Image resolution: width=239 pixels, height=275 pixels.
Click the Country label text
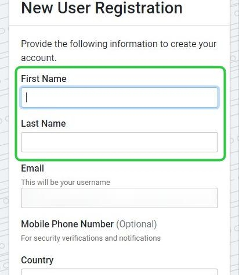click(x=37, y=260)
